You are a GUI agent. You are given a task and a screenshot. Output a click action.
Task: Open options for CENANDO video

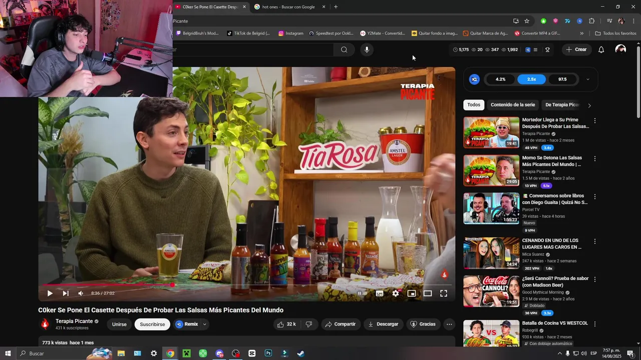[x=595, y=241]
